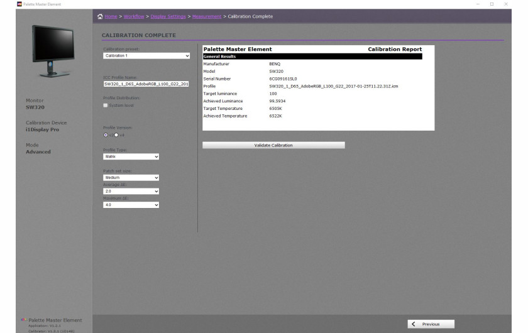The image size is (528, 333).
Task: Close the Palette Master Element window
Action: 506,4
